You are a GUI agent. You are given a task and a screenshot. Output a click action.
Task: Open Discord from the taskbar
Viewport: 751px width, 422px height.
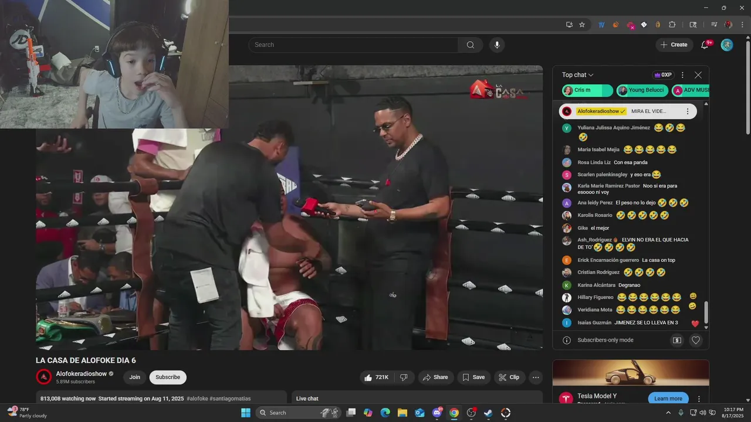click(437, 413)
